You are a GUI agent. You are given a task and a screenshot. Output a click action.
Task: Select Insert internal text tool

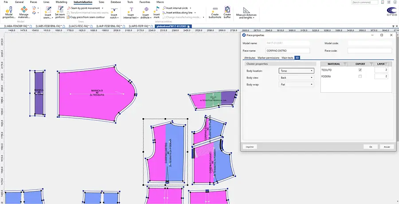tap(130, 12)
